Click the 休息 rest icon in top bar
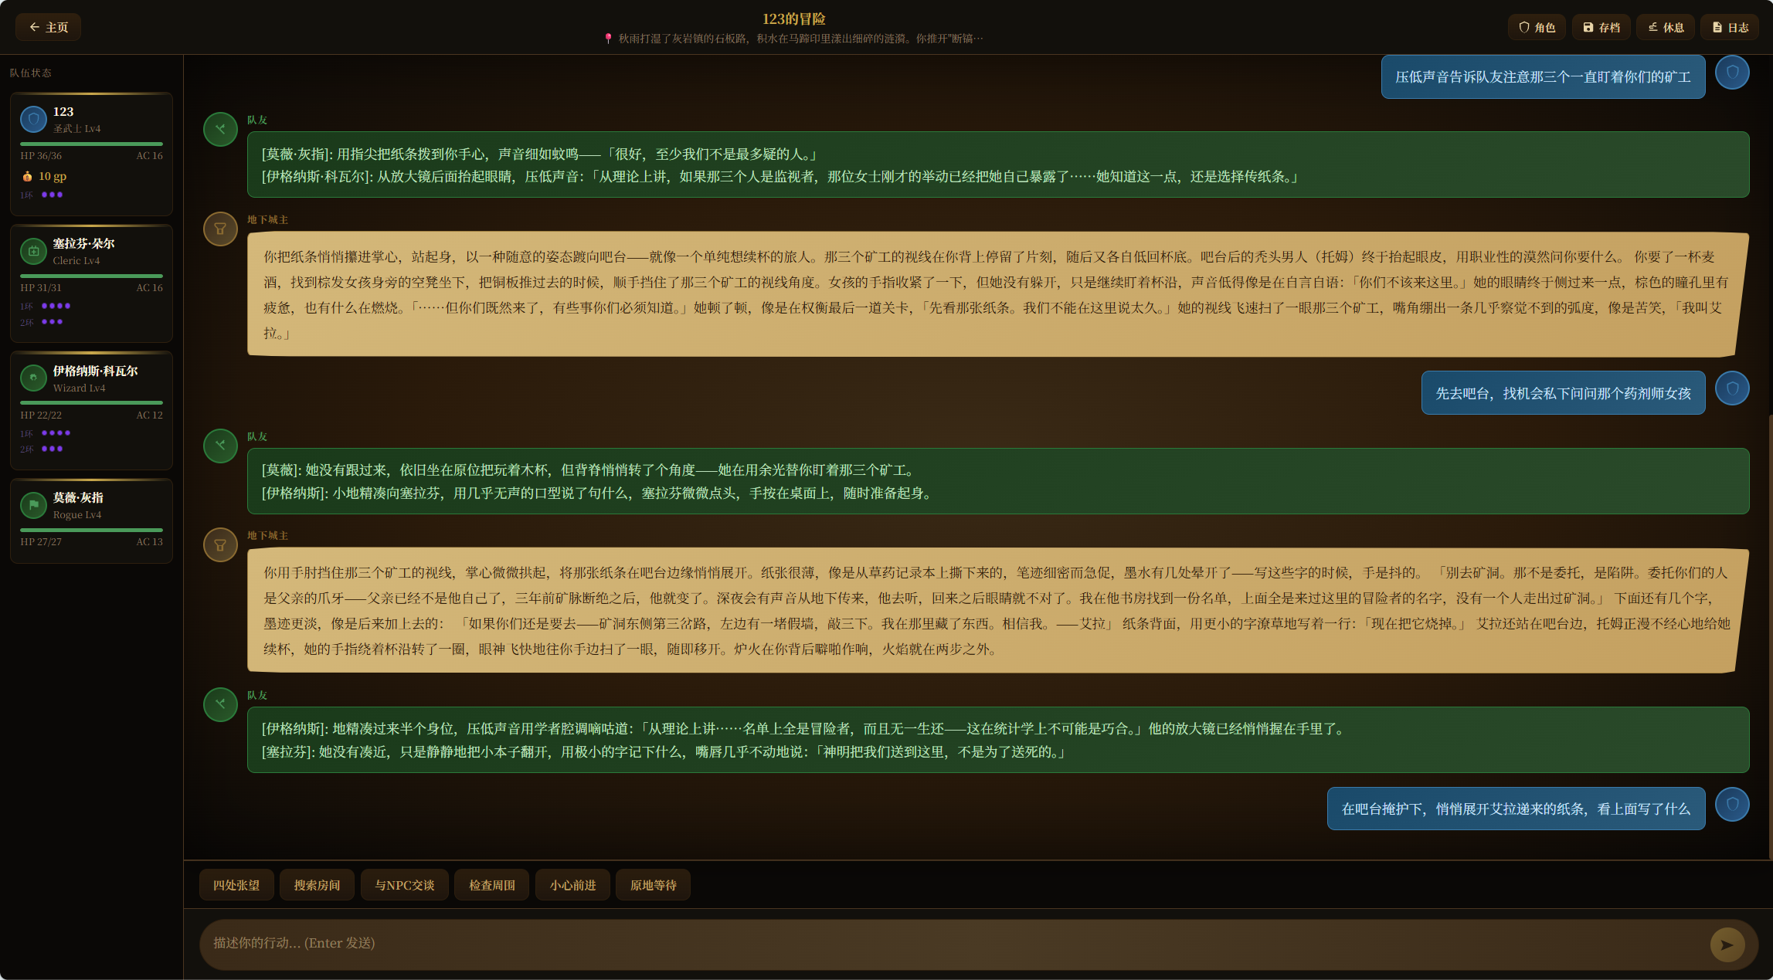The width and height of the screenshot is (1773, 980). pyautogui.click(x=1665, y=27)
